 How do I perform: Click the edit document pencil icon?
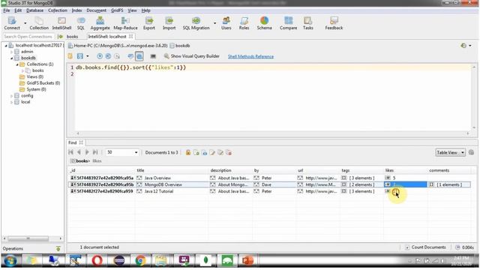point(212,152)
